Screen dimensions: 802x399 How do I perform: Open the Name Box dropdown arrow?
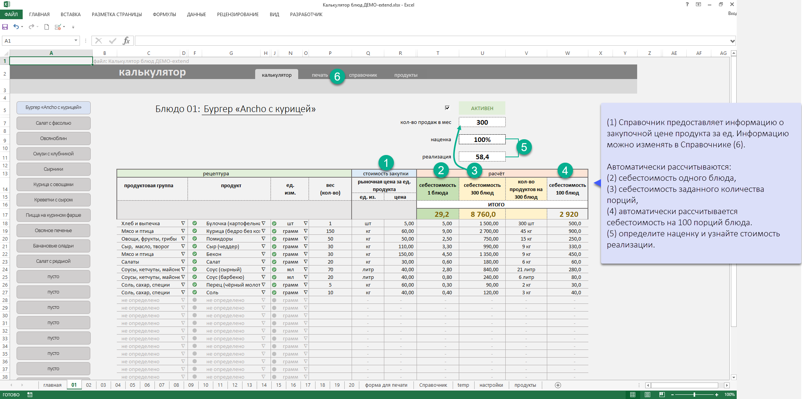tap(76, 41)
